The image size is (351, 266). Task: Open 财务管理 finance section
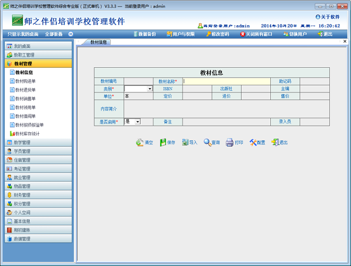[38, 195]
